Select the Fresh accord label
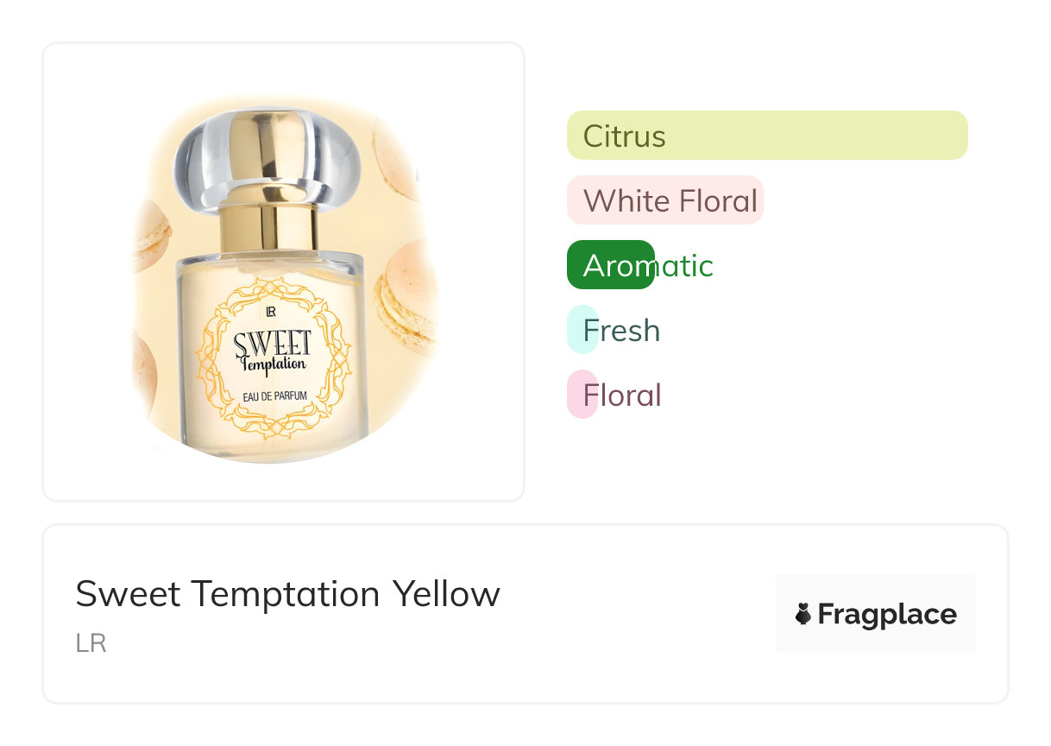This screenshot has width=1051, height=746. coord(621,331)
